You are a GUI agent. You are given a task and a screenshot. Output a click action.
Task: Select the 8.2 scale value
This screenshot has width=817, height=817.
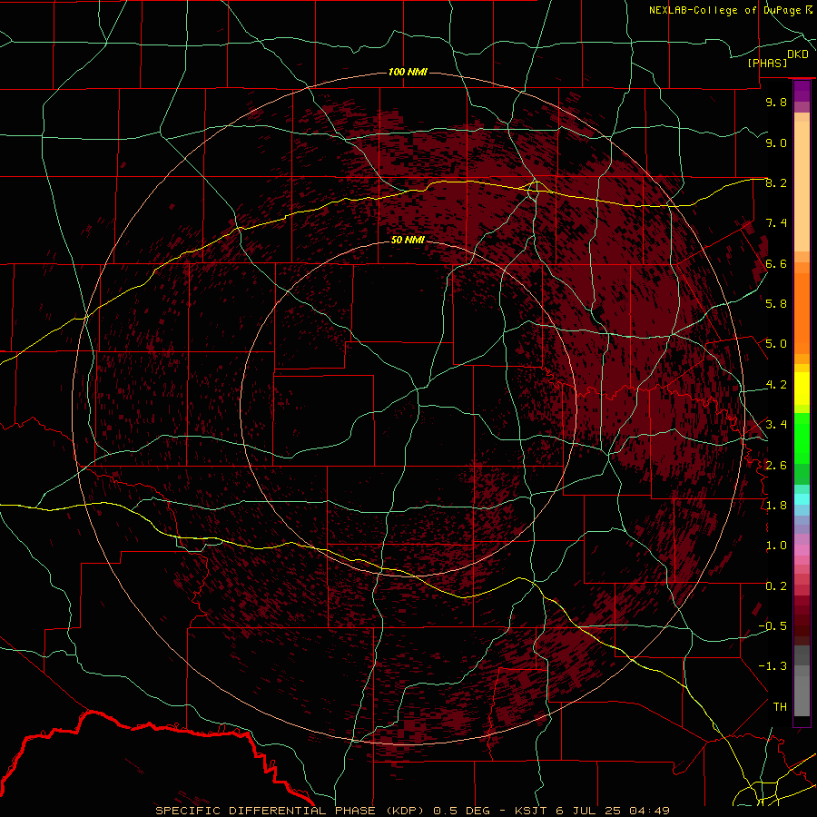pyautogui.click(x=776, y=182)
